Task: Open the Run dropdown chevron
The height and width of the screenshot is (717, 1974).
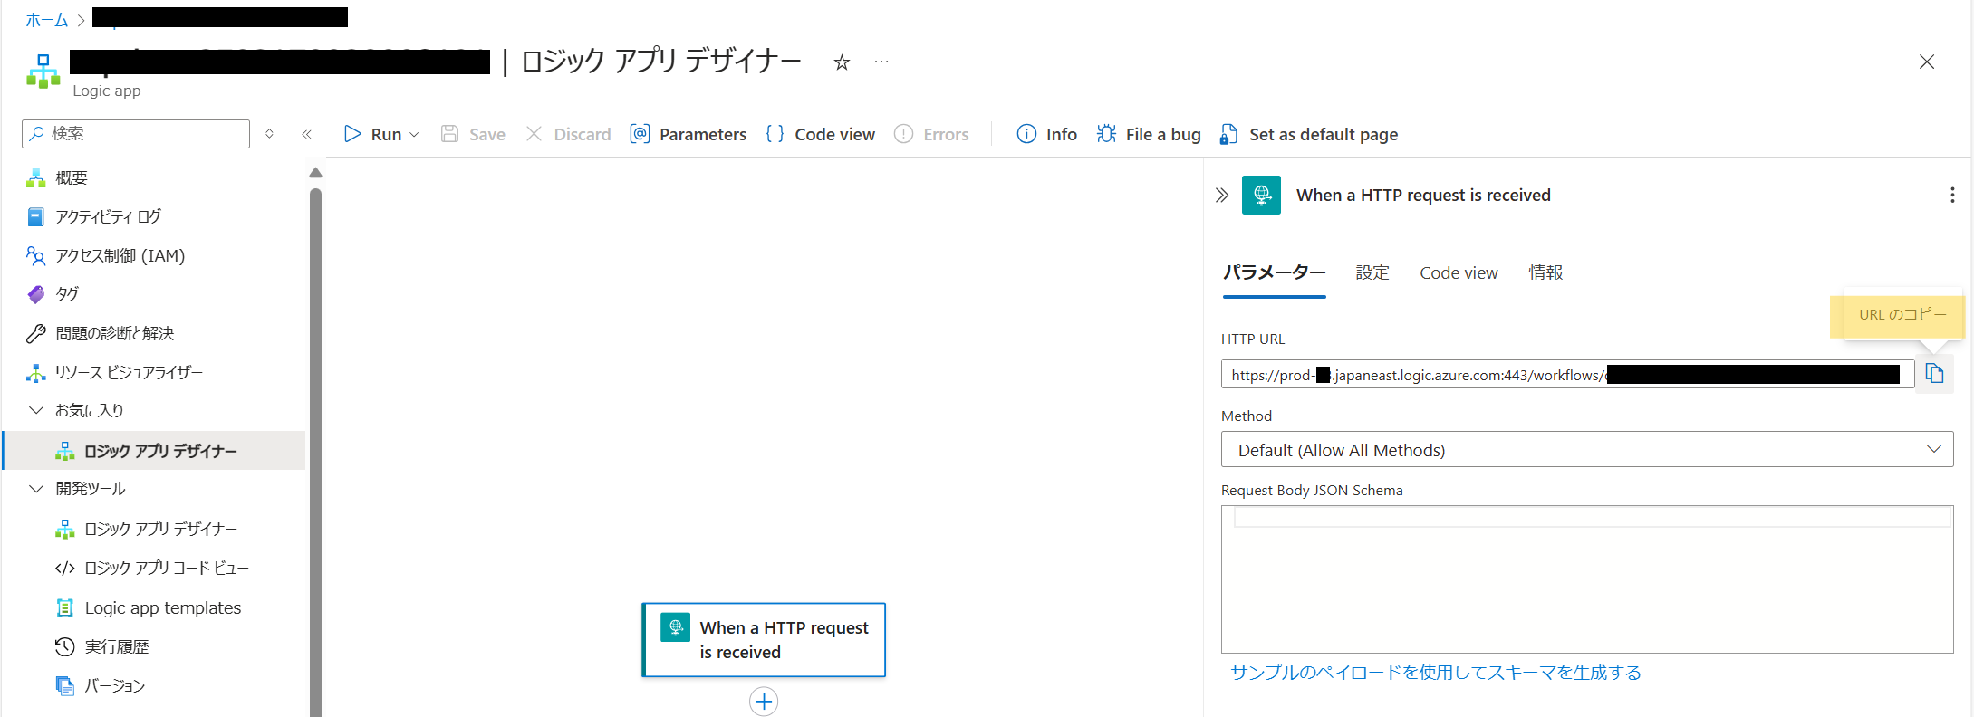Action: click(415, 135)
